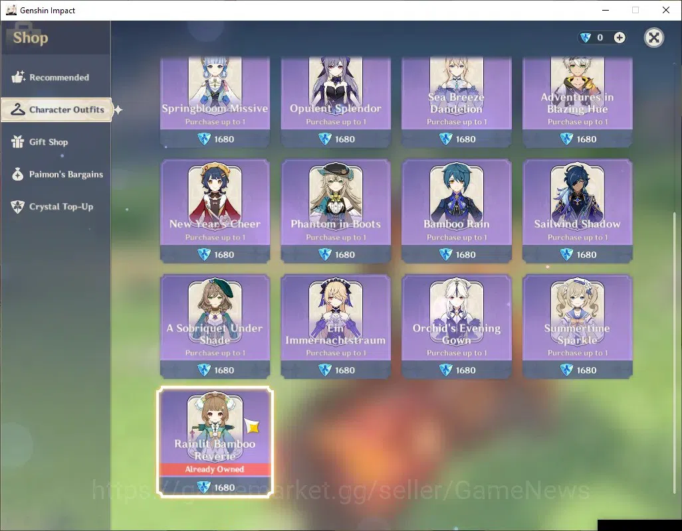Click the Genesis Crystal balance icon
Screen dimensions: 682x531
click(586, 38)
